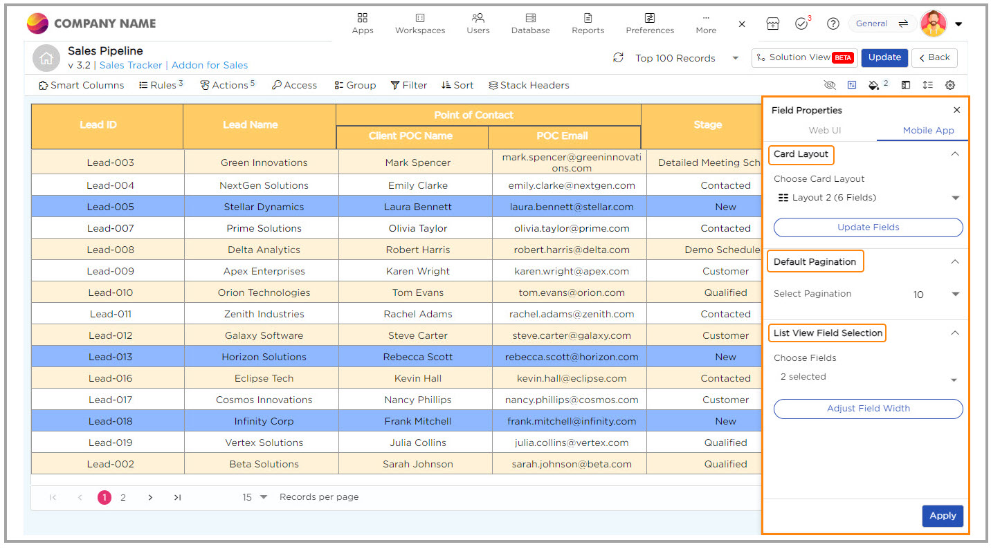This screenshot has height=549, width=991.
Task: Go to page 2 of records
Action: click(123, 497)
